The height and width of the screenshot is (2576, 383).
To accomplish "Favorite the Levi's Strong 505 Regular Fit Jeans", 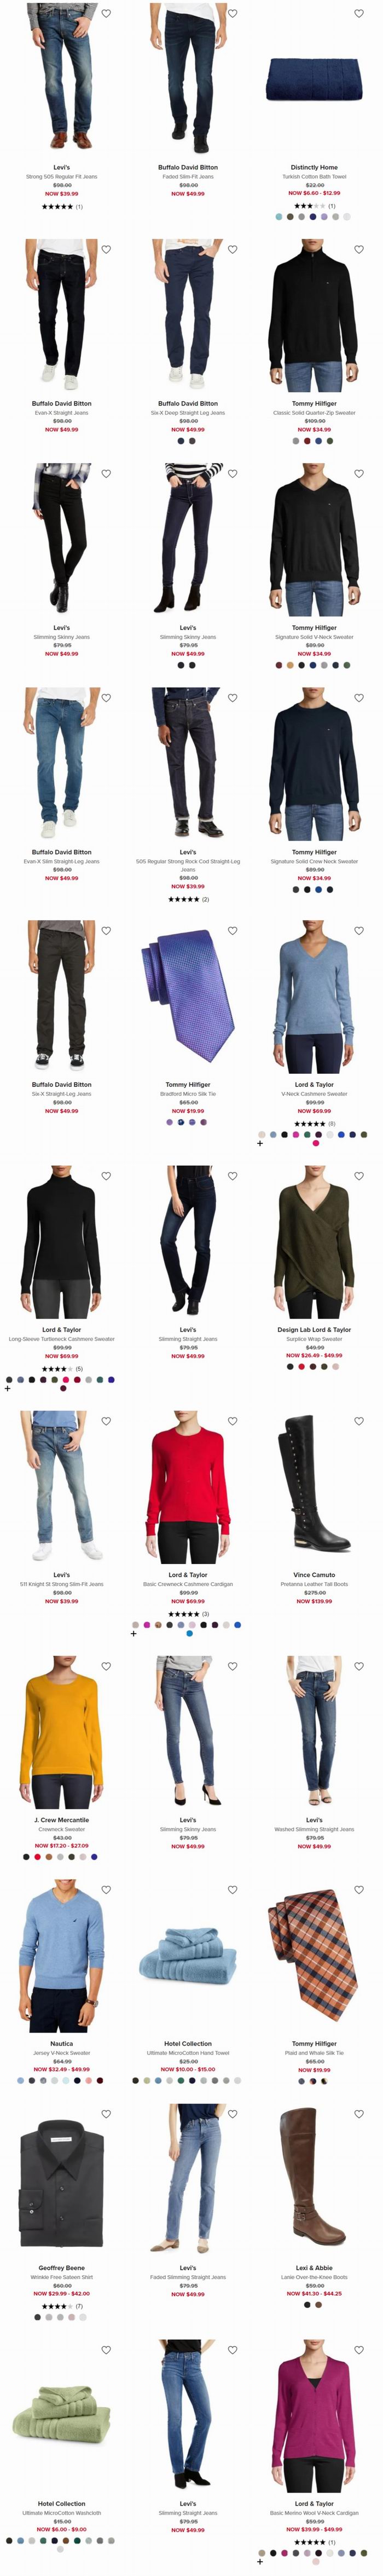I will point(106,13).
